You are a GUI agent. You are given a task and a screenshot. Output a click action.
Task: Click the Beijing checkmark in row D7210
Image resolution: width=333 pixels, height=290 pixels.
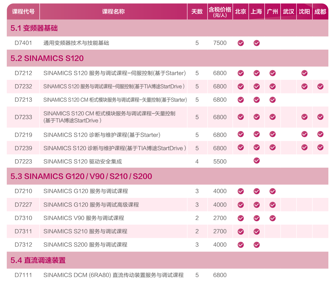[240, 191]
